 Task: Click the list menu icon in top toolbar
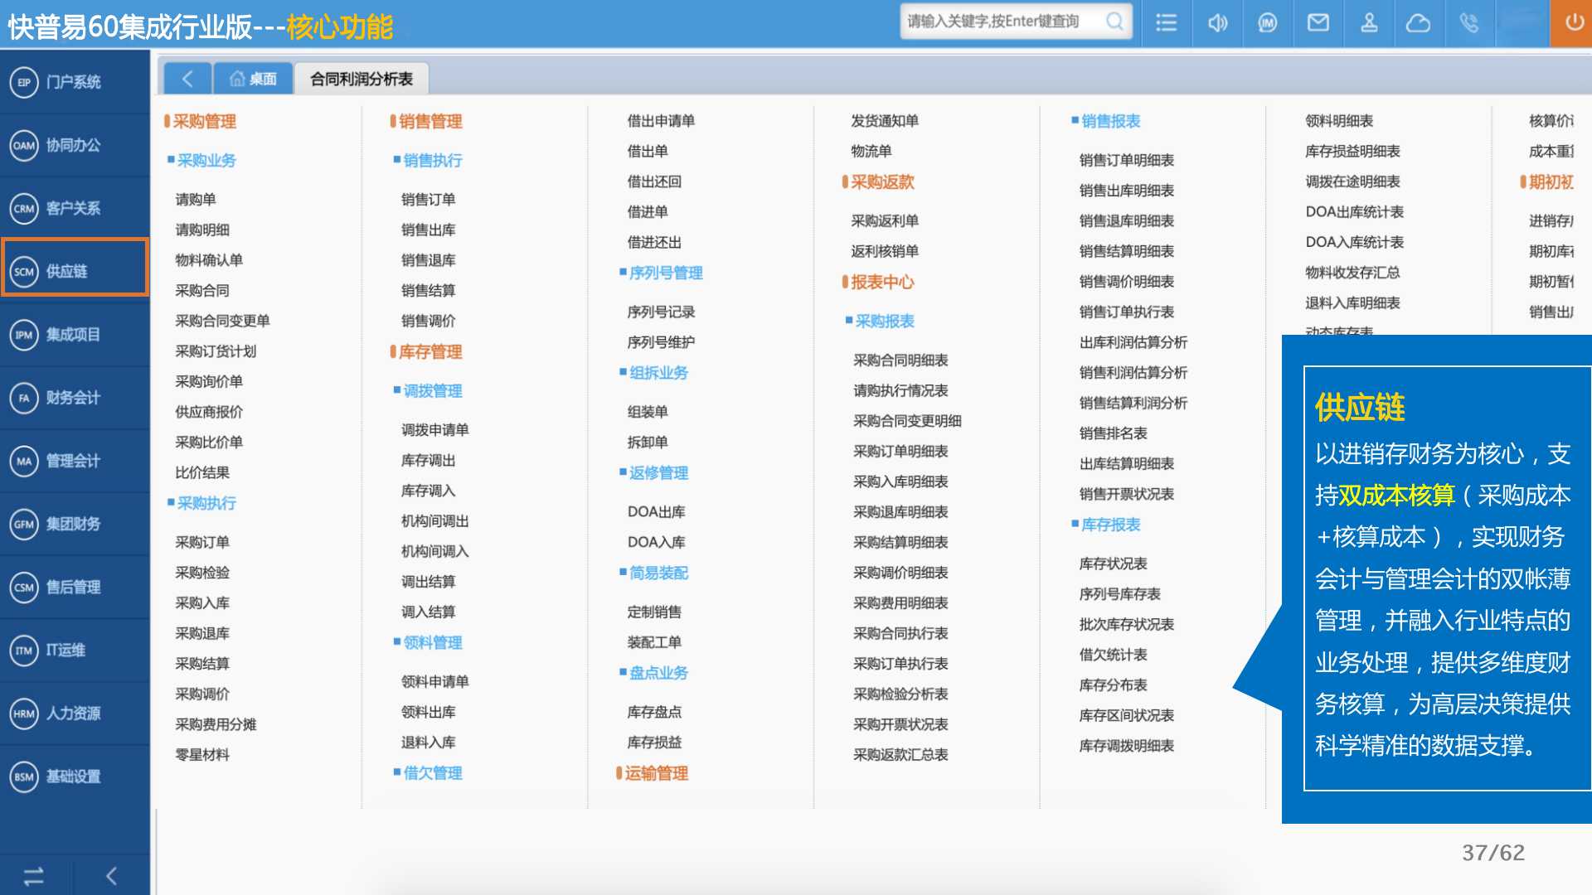[1166, 22]
